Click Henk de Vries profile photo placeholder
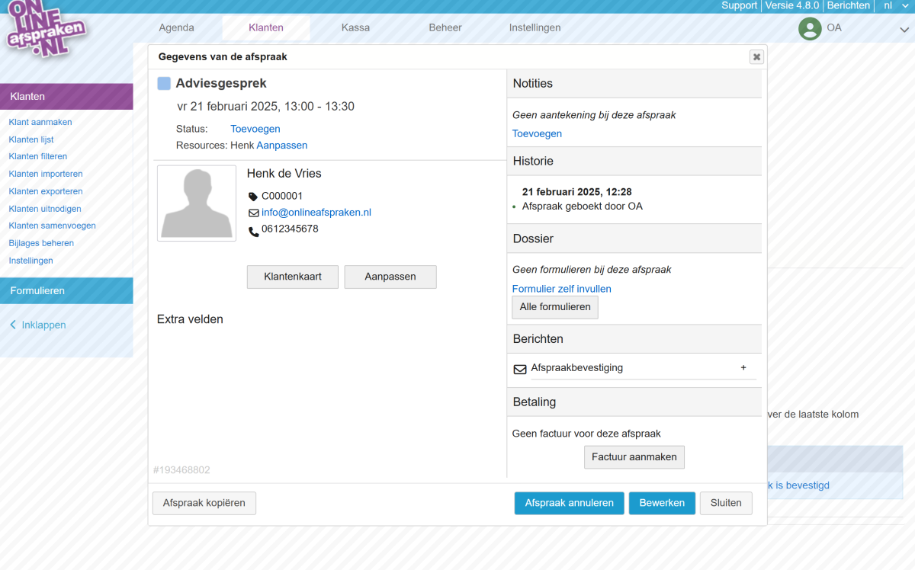The height and width of the screenshot is (570, 915). coord(197,203)
